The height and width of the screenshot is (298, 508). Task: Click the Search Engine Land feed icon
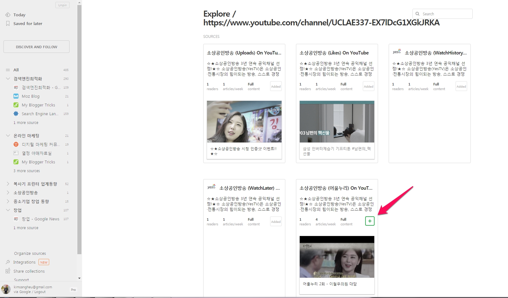pos(16,114)
